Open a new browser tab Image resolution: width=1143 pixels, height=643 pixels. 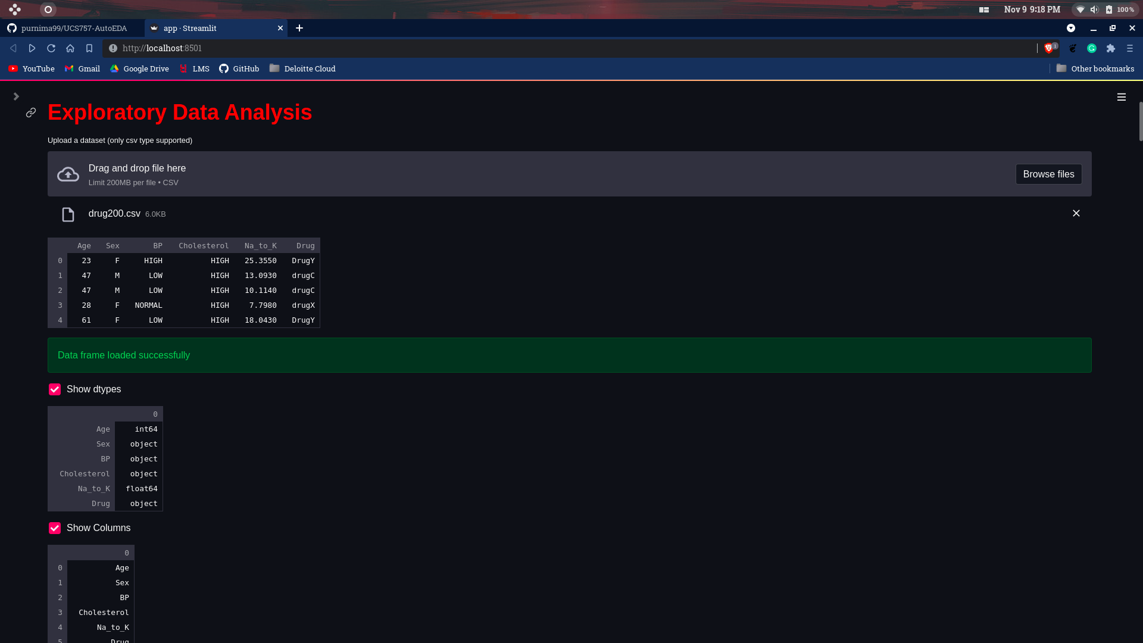pyautogui.click(x=299, y=28)
